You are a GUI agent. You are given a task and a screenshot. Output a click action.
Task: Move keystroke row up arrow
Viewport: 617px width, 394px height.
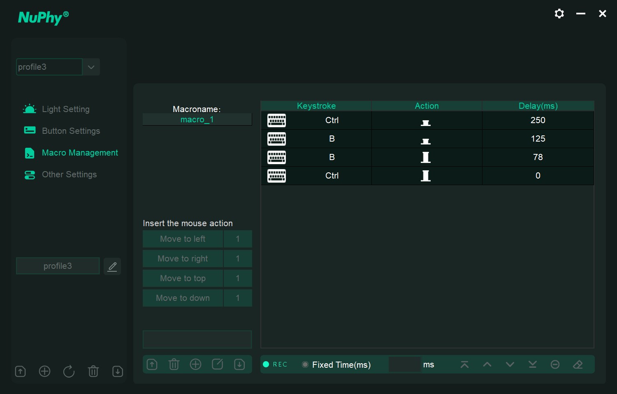coord(487,364)
